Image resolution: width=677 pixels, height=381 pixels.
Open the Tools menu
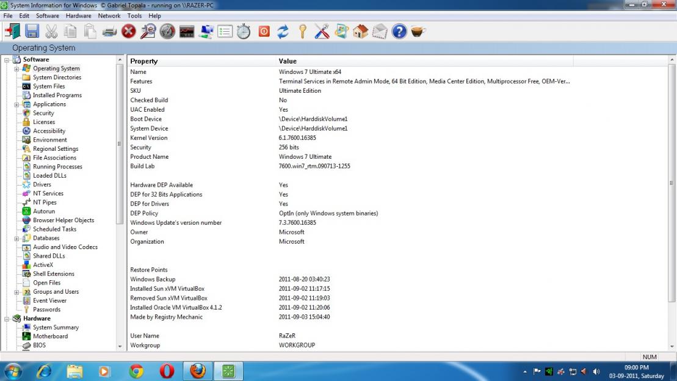(x=134, y=15)
